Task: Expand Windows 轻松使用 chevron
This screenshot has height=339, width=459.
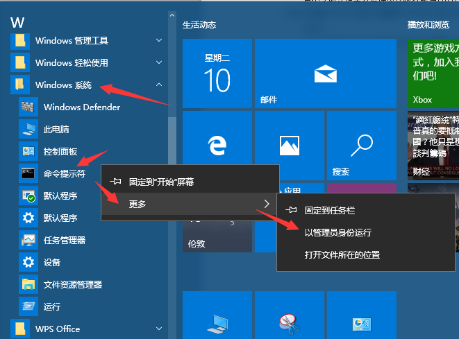Action: (x=159, y=62)
